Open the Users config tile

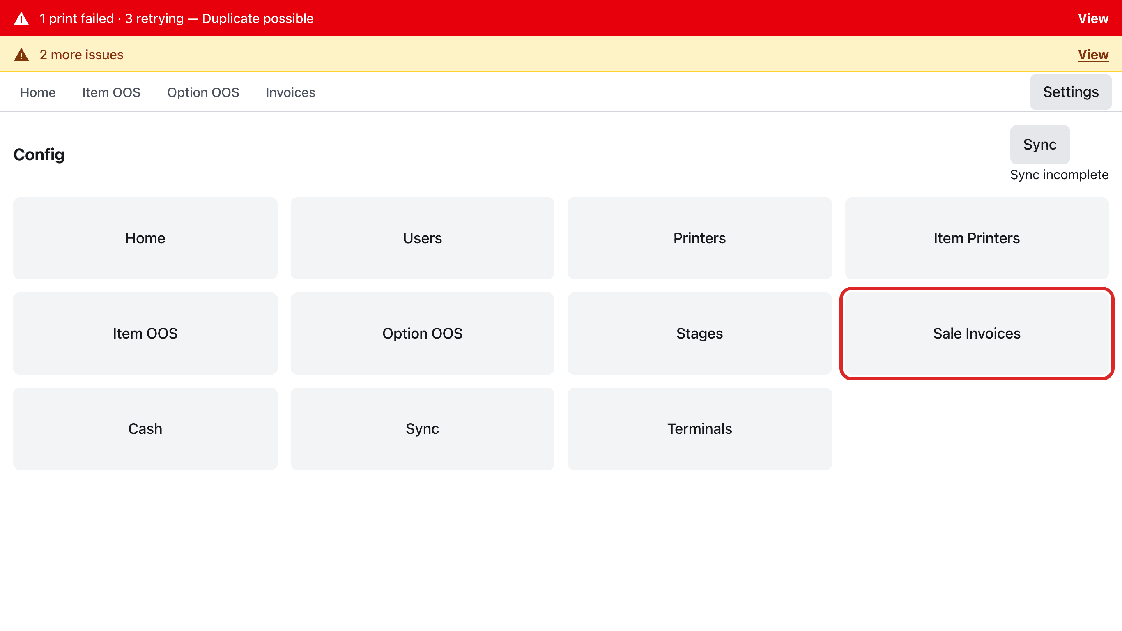point(422,238)
